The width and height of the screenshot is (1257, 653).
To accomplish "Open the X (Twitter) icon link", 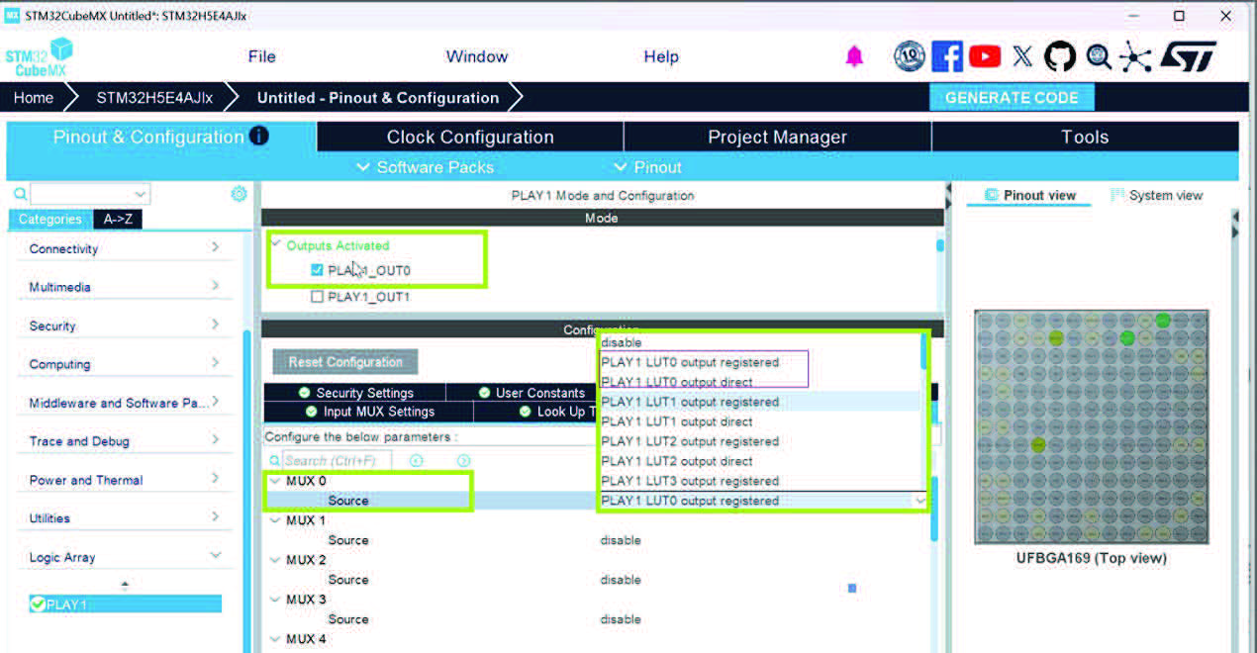I will tap(1022, 56).
